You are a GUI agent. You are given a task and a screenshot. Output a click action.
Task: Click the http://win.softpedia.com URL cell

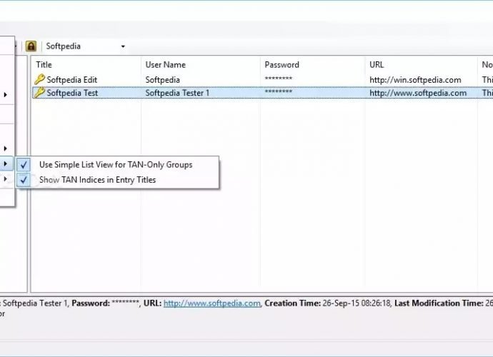point(415,80)
